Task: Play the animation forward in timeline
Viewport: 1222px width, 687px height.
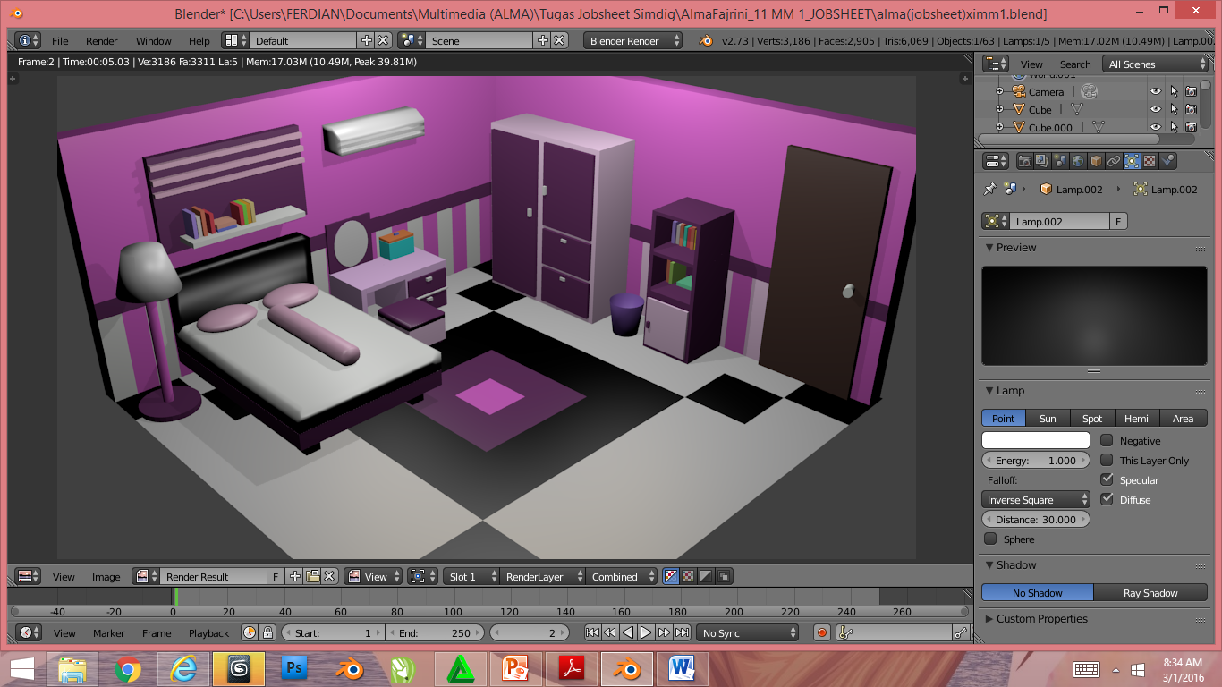Action: tap(646, 632)
